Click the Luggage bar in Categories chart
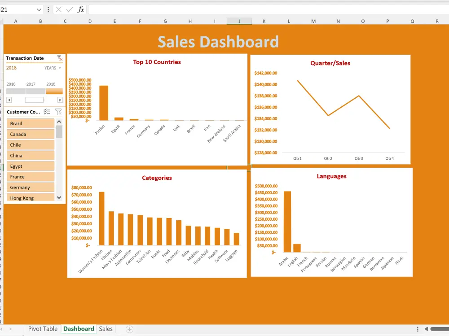Image resolution: width=449 pixels, height=336 pixels. click(236, 239)
